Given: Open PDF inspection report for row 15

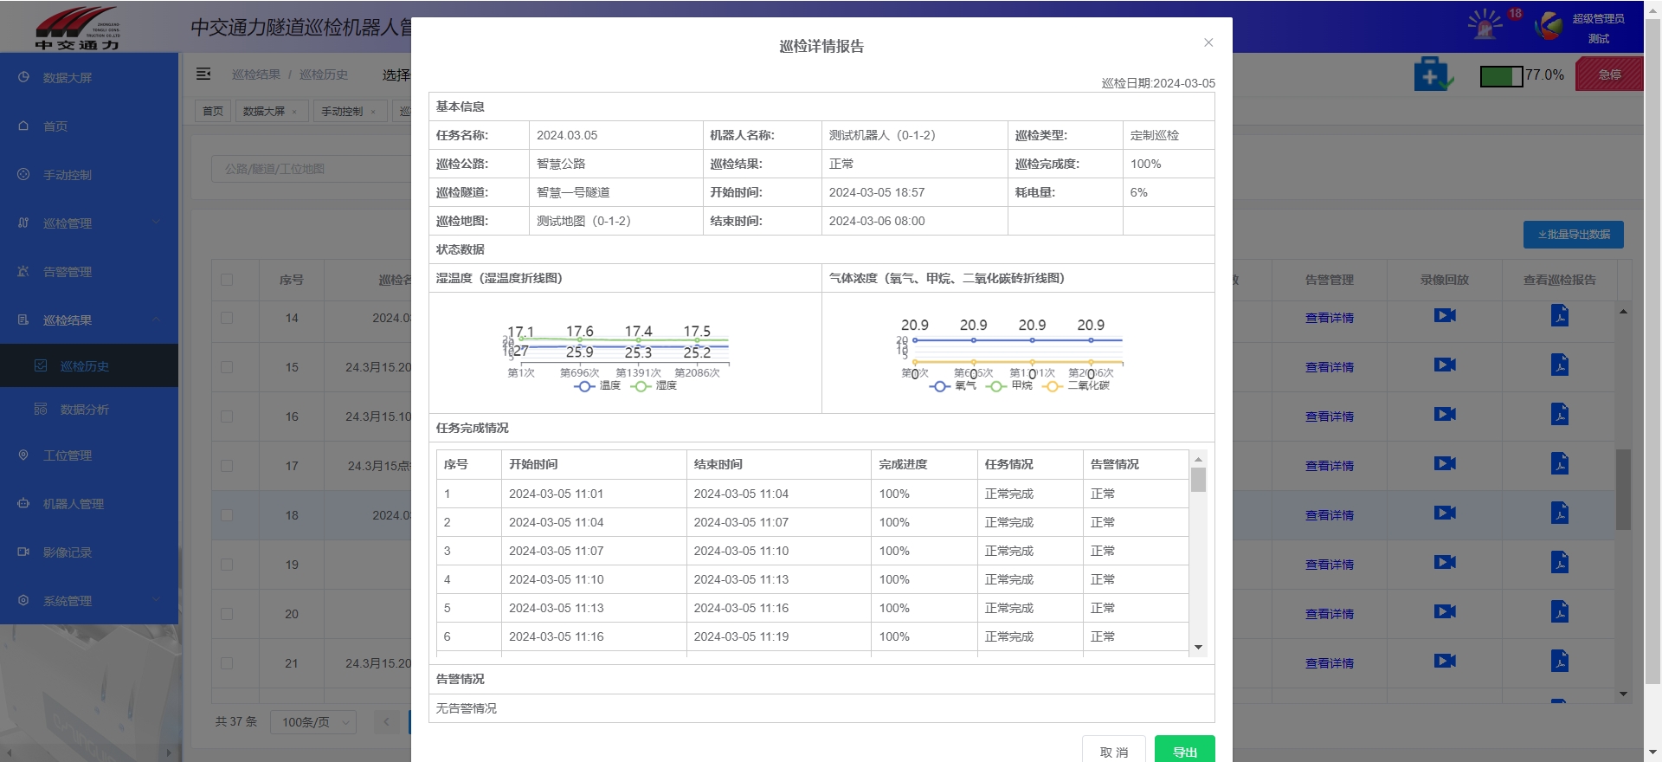Looking at the screenshot, I should 1560,365.
